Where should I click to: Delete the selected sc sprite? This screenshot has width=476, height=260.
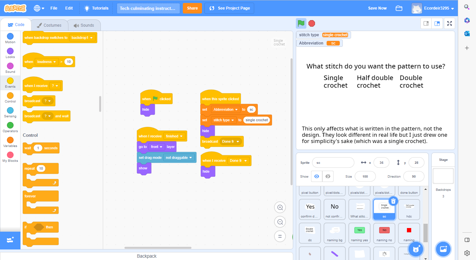pos(393,201)
